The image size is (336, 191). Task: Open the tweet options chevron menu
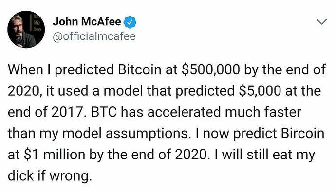[x=322, y=21]
